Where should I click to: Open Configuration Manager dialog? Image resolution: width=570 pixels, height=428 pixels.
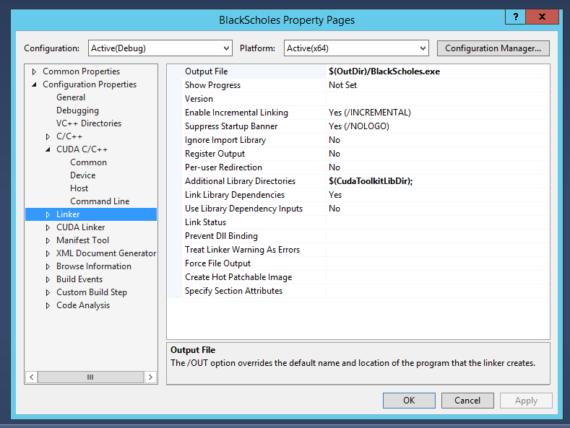tap(493, 48)
